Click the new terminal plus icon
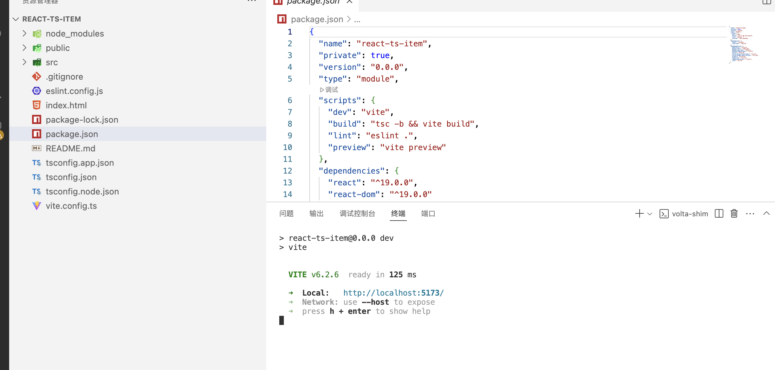Screen dimensions: 775x370 (x=639, y=214)
